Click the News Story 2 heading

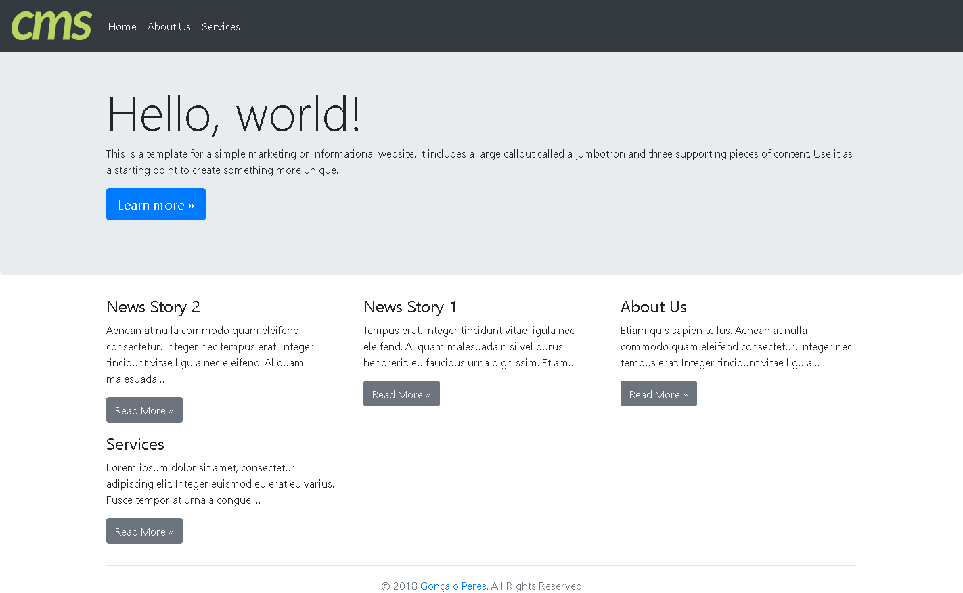[x=153, y=307]
